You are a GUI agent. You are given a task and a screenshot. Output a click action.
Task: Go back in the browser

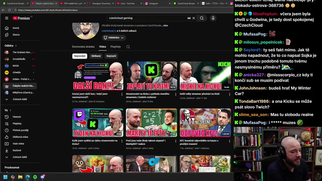(3, 10)
